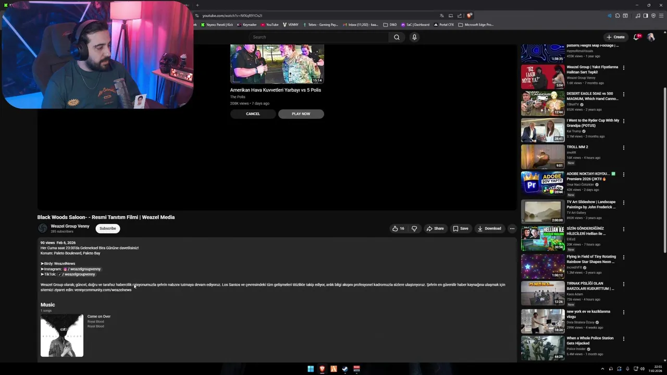Image resolution: width=667 pixels, height=375 pixels.
Task: Open the weazelgroupvenny TikTok link
Action: pyautogui.click(x=78, y=274)
